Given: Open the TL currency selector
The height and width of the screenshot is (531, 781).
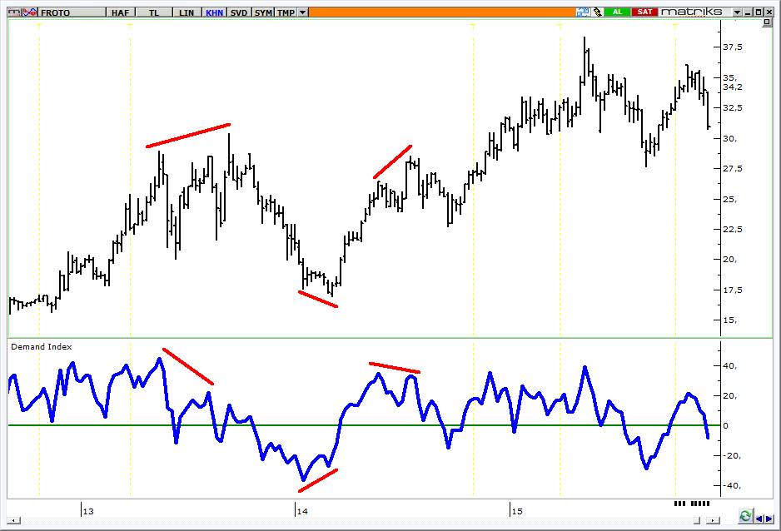Looking at the screenshot, I should click(154, 12).
